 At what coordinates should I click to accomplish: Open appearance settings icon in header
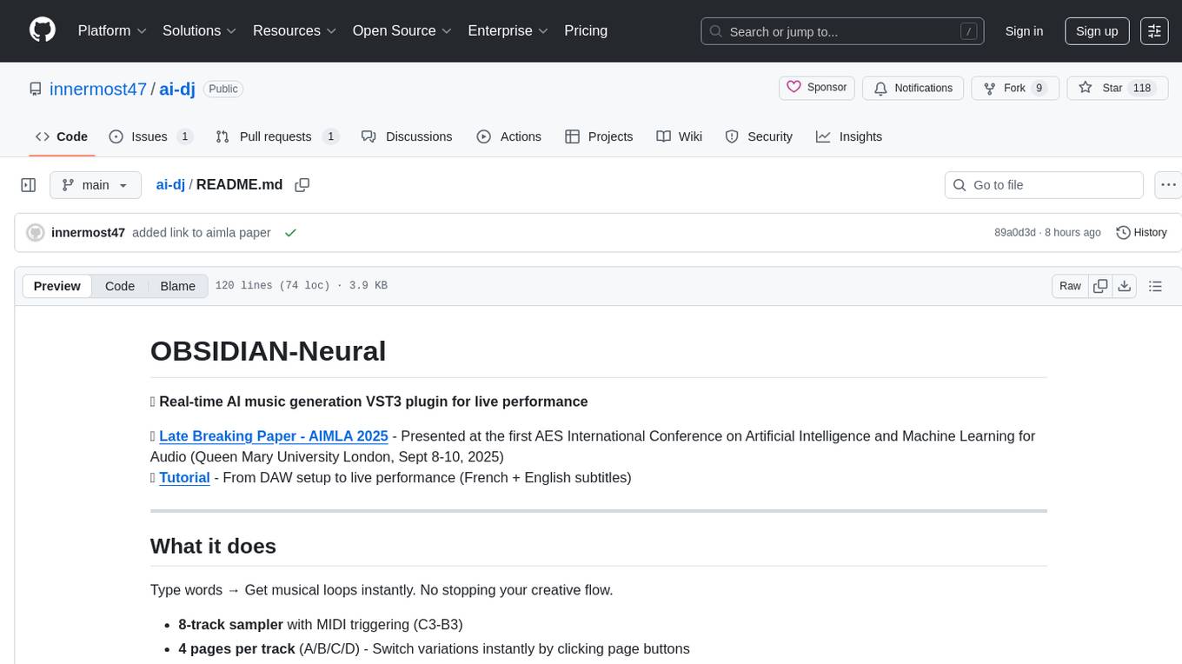pyautogui.click(x=1154, y=31)
